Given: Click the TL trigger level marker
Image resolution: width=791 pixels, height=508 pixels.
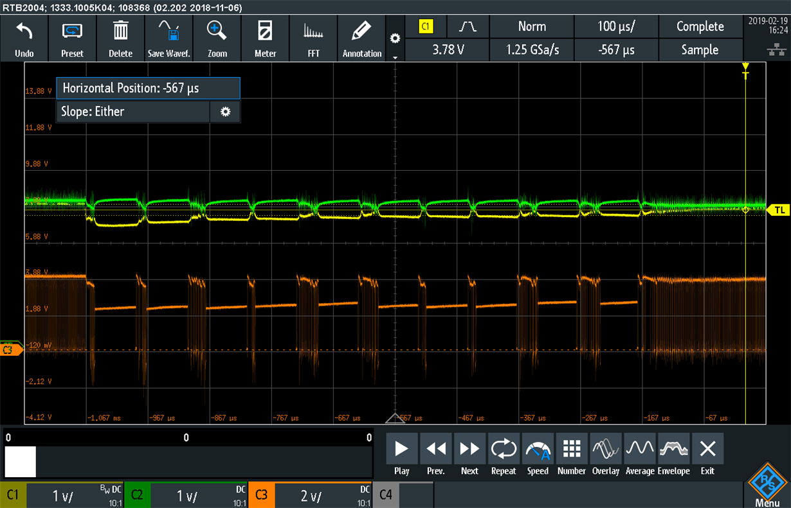Looking at the screenshot, I should 778,209.
